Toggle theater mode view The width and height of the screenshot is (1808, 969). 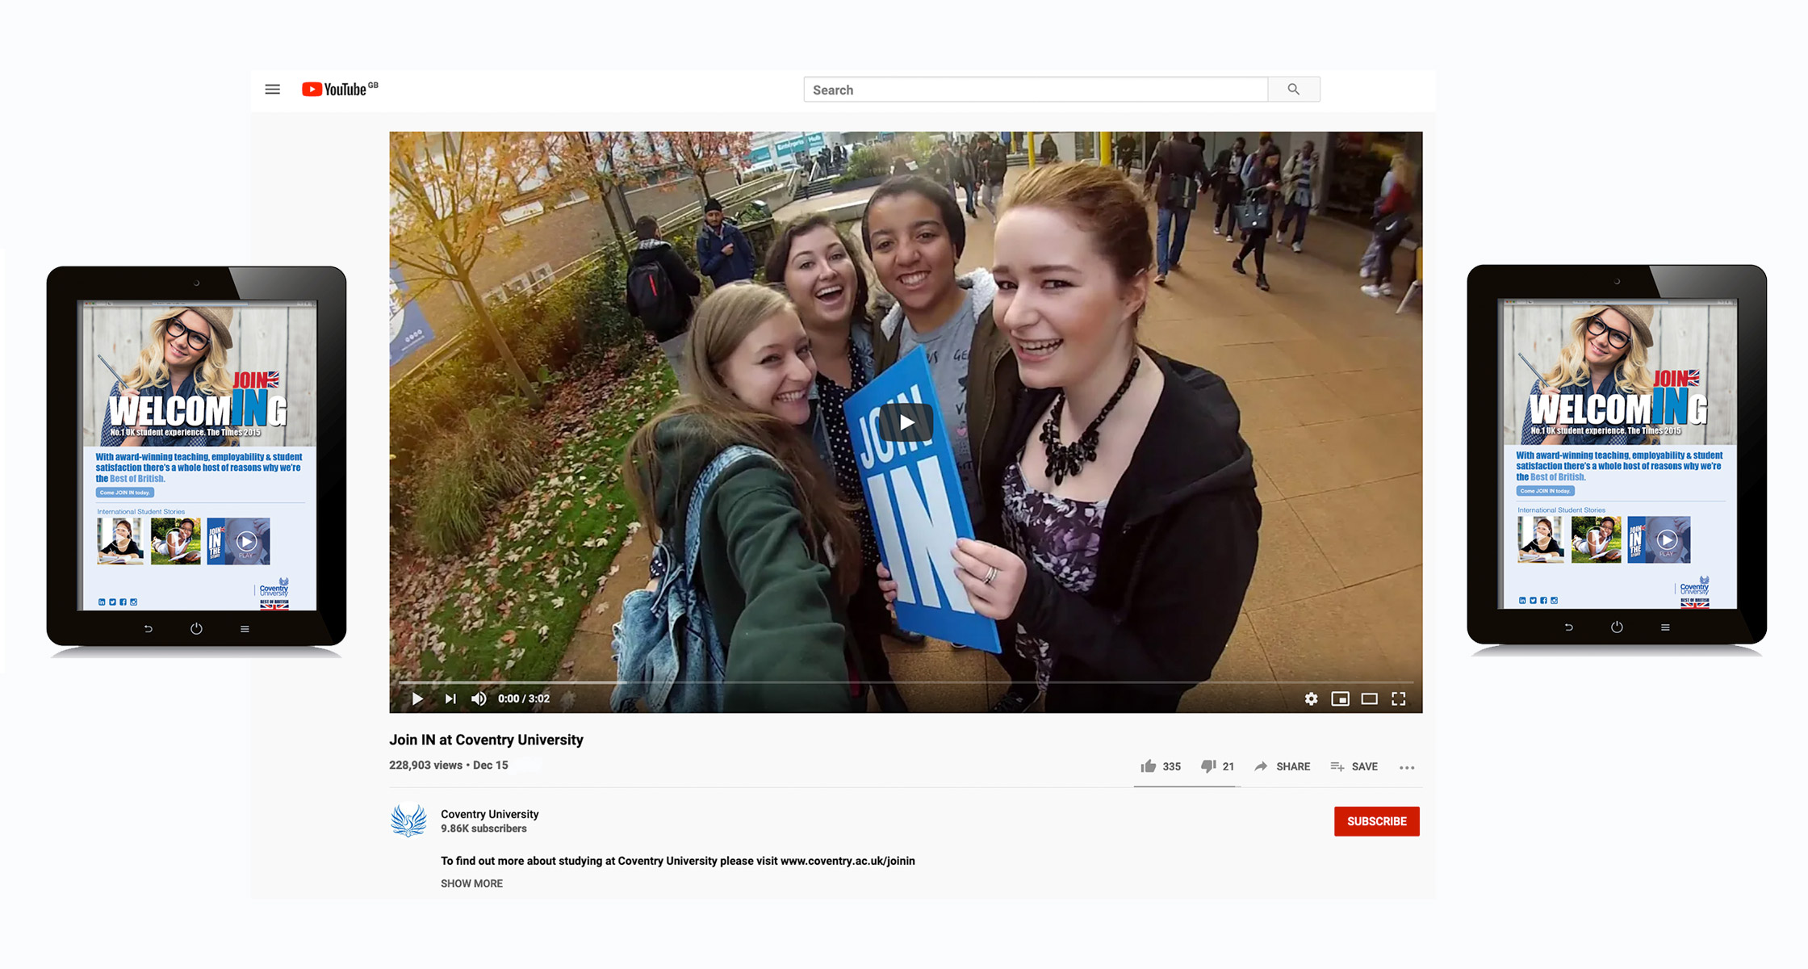1369,698
